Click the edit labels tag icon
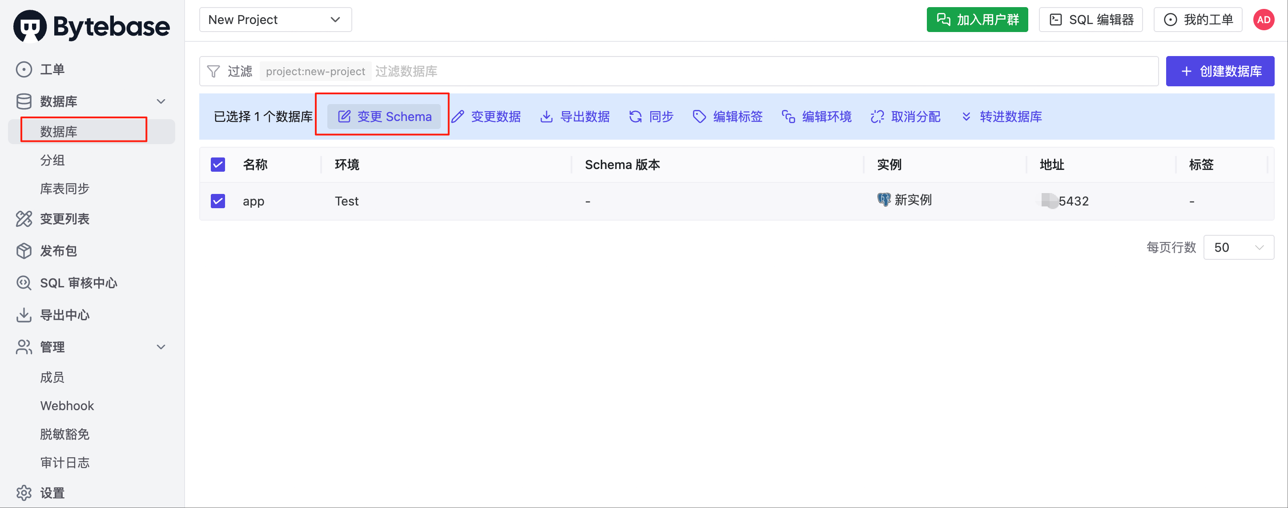This screenshot has width=1288, height=508. tap(699, 117)
